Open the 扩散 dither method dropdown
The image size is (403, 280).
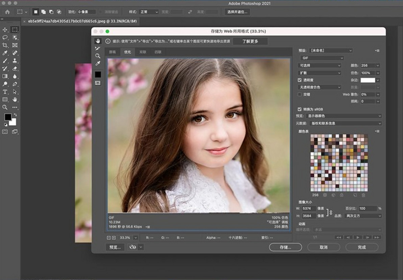click(x=320, y=73)
